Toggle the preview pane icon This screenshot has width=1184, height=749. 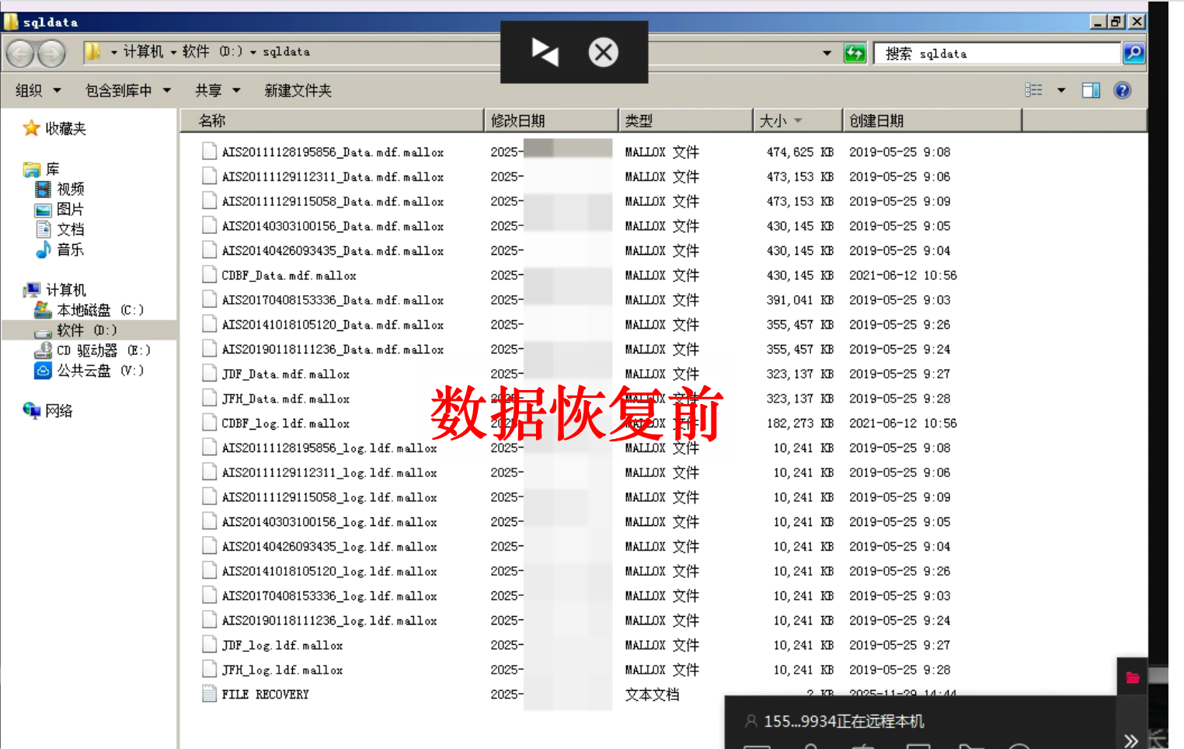(x=1091, y=90)
